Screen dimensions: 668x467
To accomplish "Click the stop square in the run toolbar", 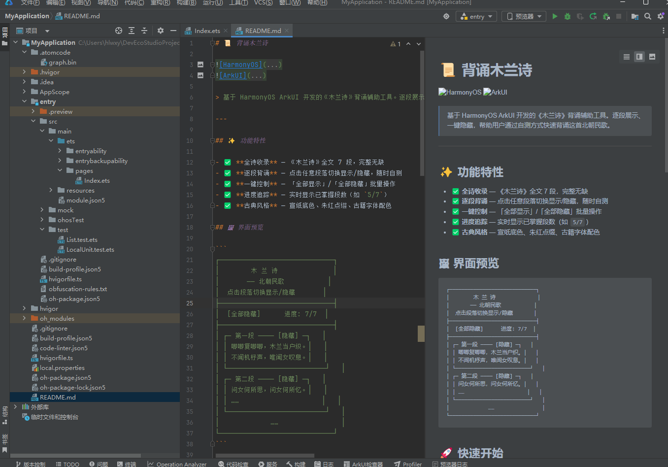I will tap(619, 16).
